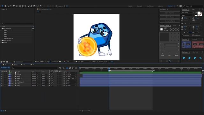This screenshot has width=204, height=115.
Task: Hide the arm_L layer eye
Action: (1, 86)
